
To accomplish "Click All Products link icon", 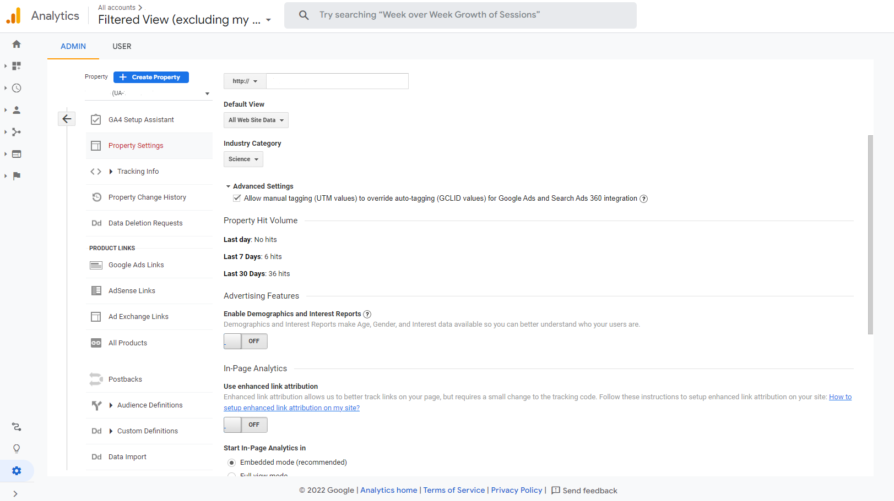I will 96,343.
